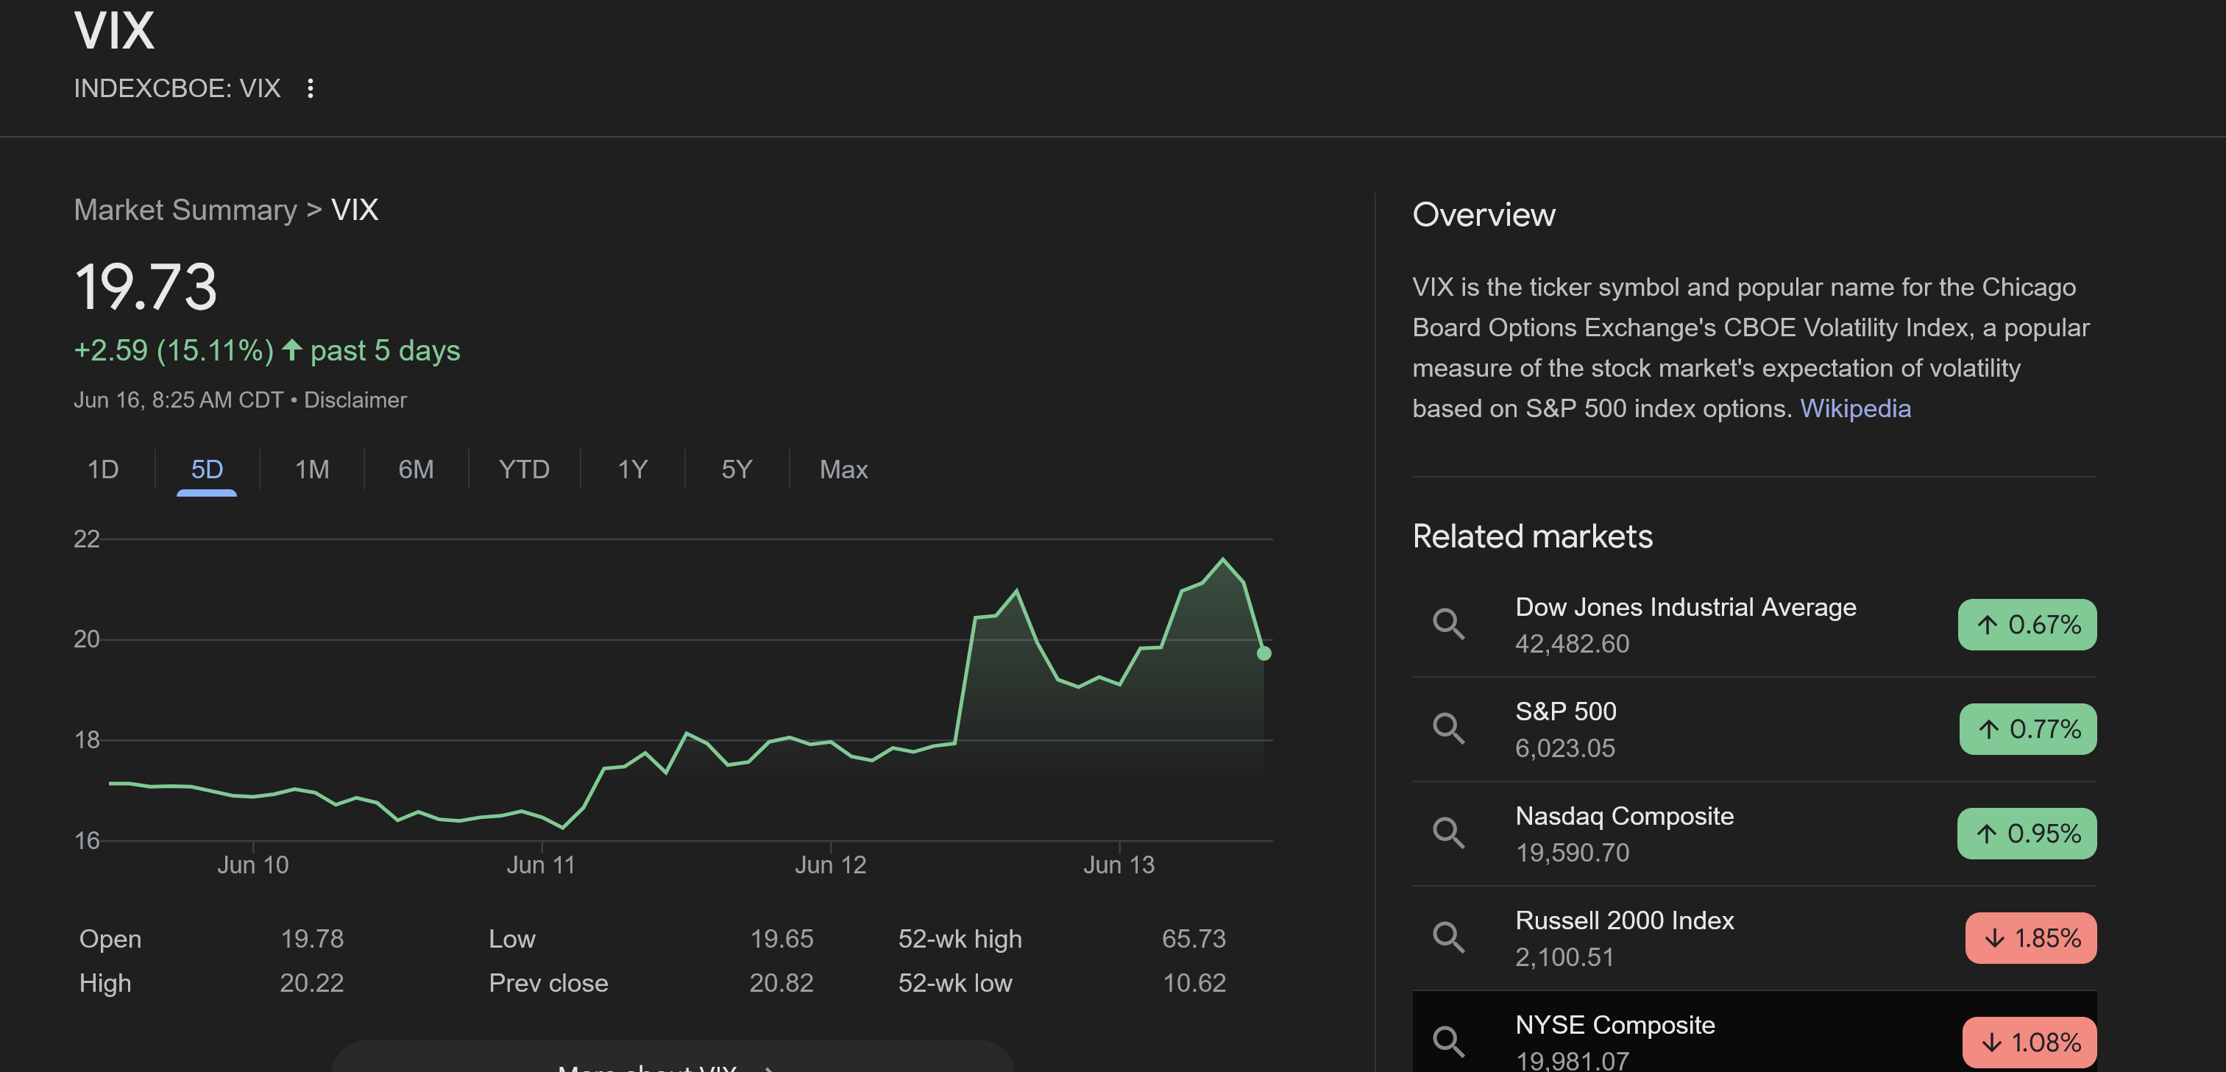Screen dimensions: 2226x1072
Task: Click the Jun 12 date label
Action: 829,865
